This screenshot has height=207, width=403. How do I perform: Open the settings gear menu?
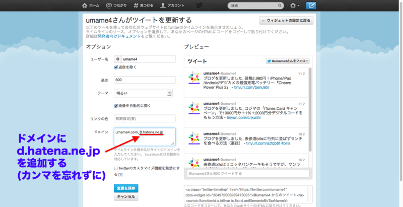[295, 6]
